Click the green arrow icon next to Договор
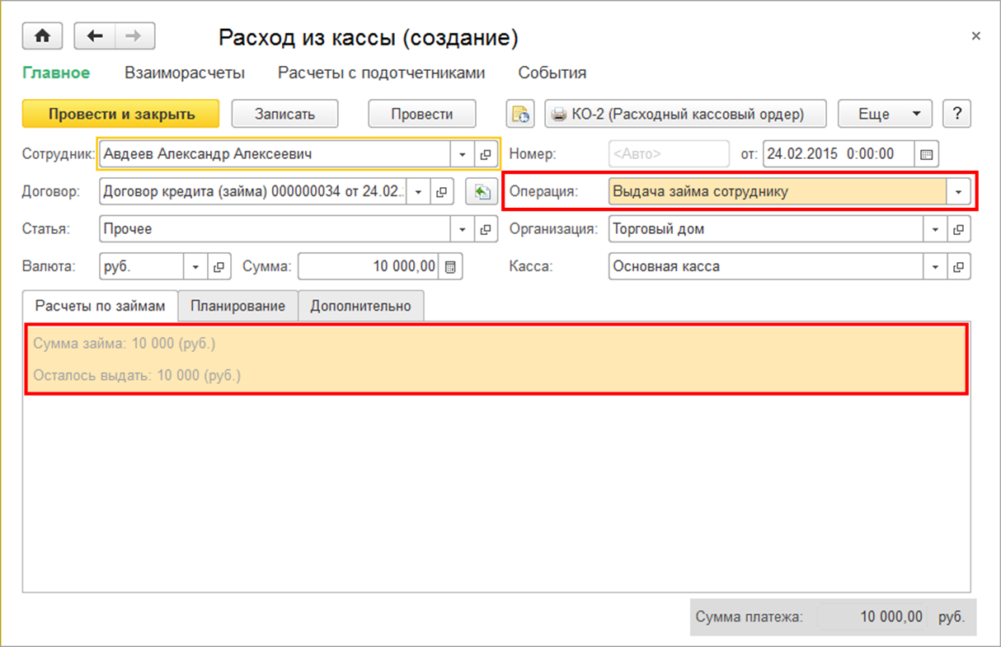Viewport: 1001px width, 647px height. click(479, 192)
